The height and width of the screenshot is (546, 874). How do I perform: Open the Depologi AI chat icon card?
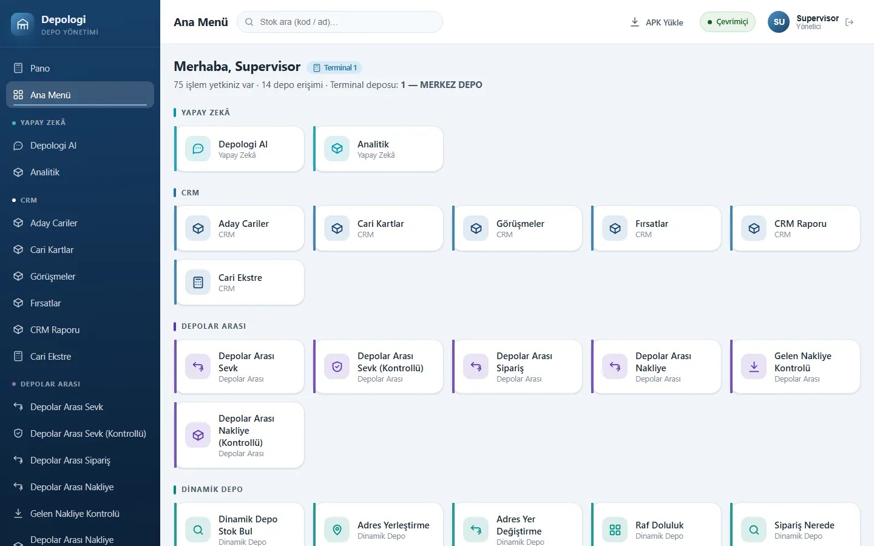[239, 149]
